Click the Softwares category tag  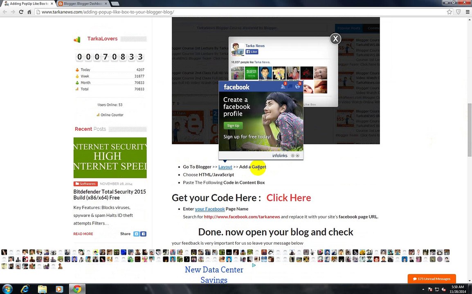coord(85,184)
